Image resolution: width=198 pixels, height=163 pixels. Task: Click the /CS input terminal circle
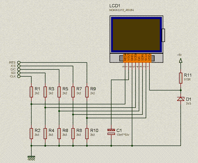tap(19, 66)
